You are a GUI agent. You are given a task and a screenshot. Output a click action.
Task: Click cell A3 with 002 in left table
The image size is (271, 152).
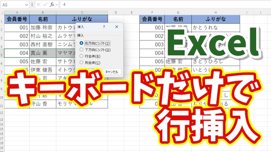pos(17,36)
